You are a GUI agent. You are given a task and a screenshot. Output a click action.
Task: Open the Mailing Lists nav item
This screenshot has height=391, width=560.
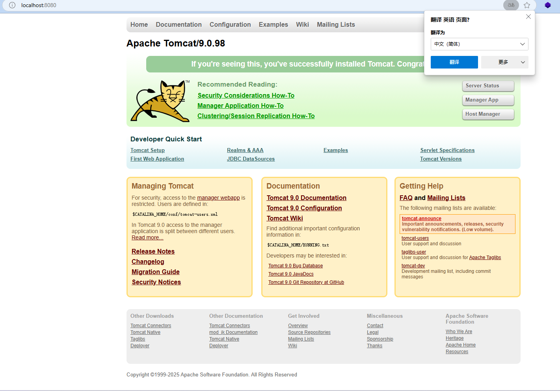click(336, 24)
